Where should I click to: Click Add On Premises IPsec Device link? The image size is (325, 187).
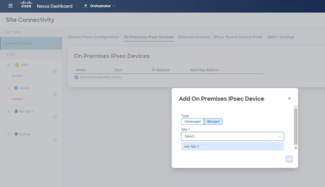tap(100, 77)
